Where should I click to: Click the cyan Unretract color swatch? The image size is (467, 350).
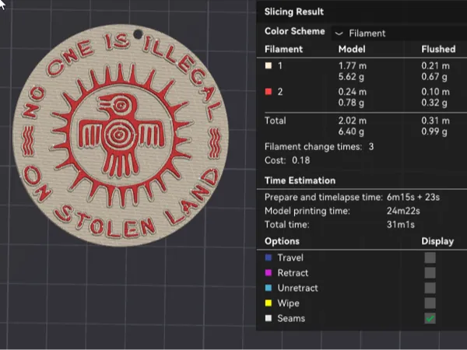pyautogui.click(x=269, y=288)
